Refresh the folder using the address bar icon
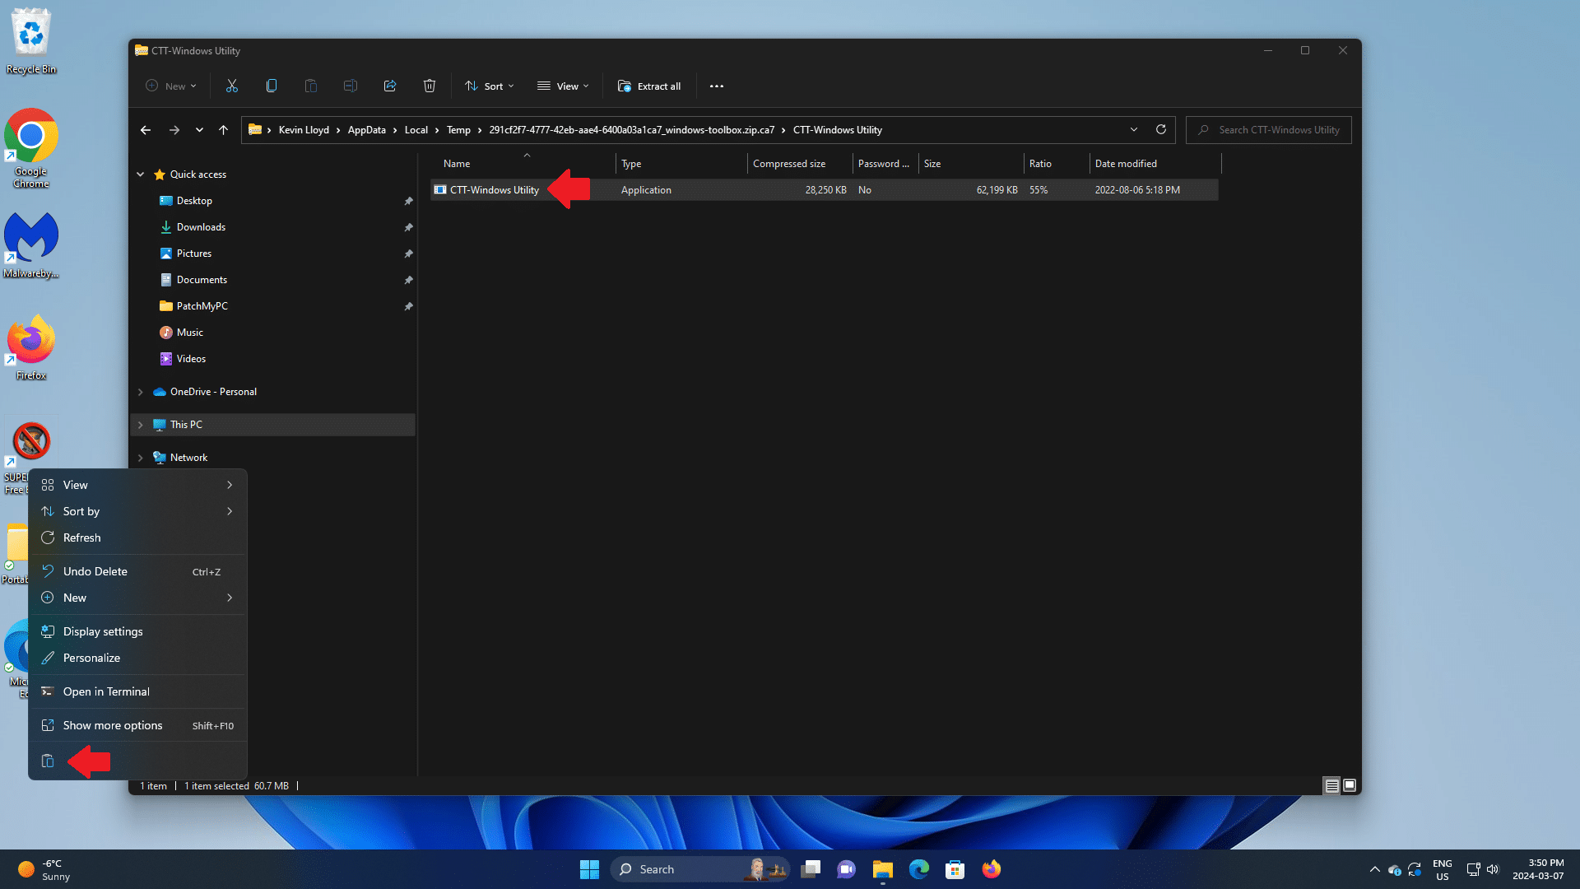Viewport: 1580px width, 889px height. pos(1161,129)
